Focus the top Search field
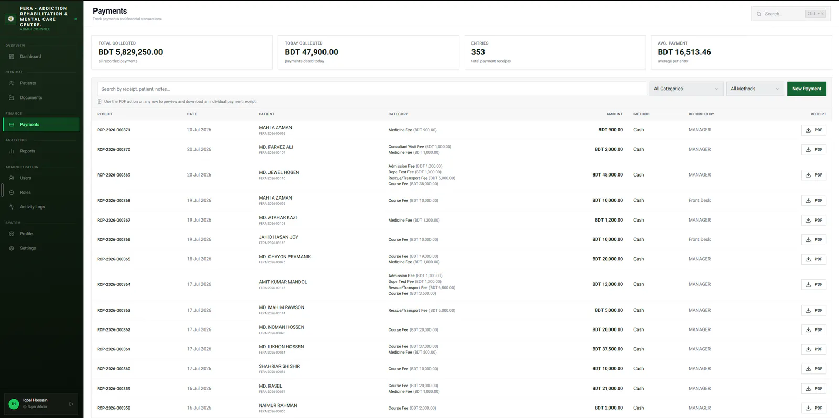839x418 pixels. coord(791,14)
